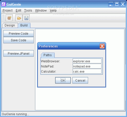Minimize the GuiGenie window

tap(111, 4)
